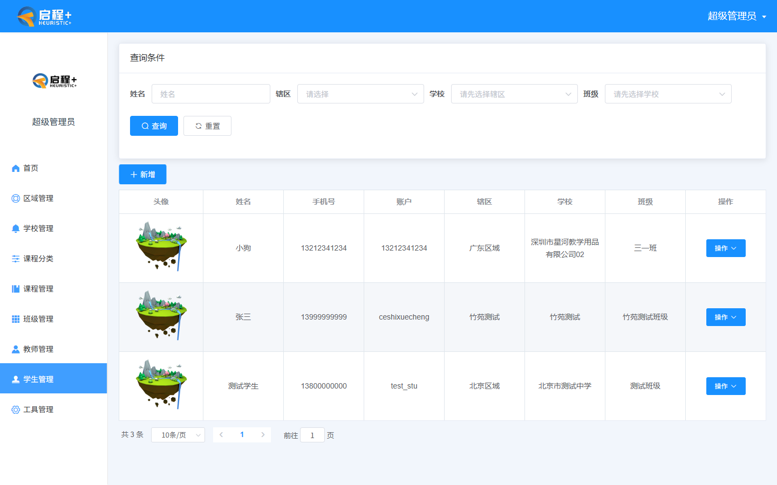Click the class cell 三一班

[x=645, y=248]
